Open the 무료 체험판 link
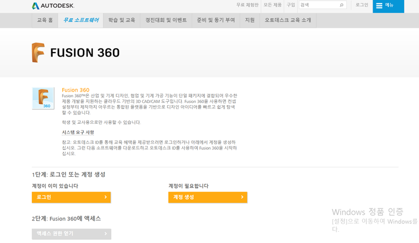The image size is (419, 243). pyautogui.click(x=247, y=5)
